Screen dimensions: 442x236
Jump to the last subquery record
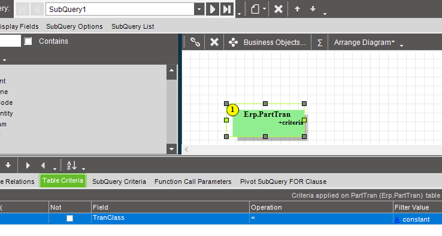[226, 10]
